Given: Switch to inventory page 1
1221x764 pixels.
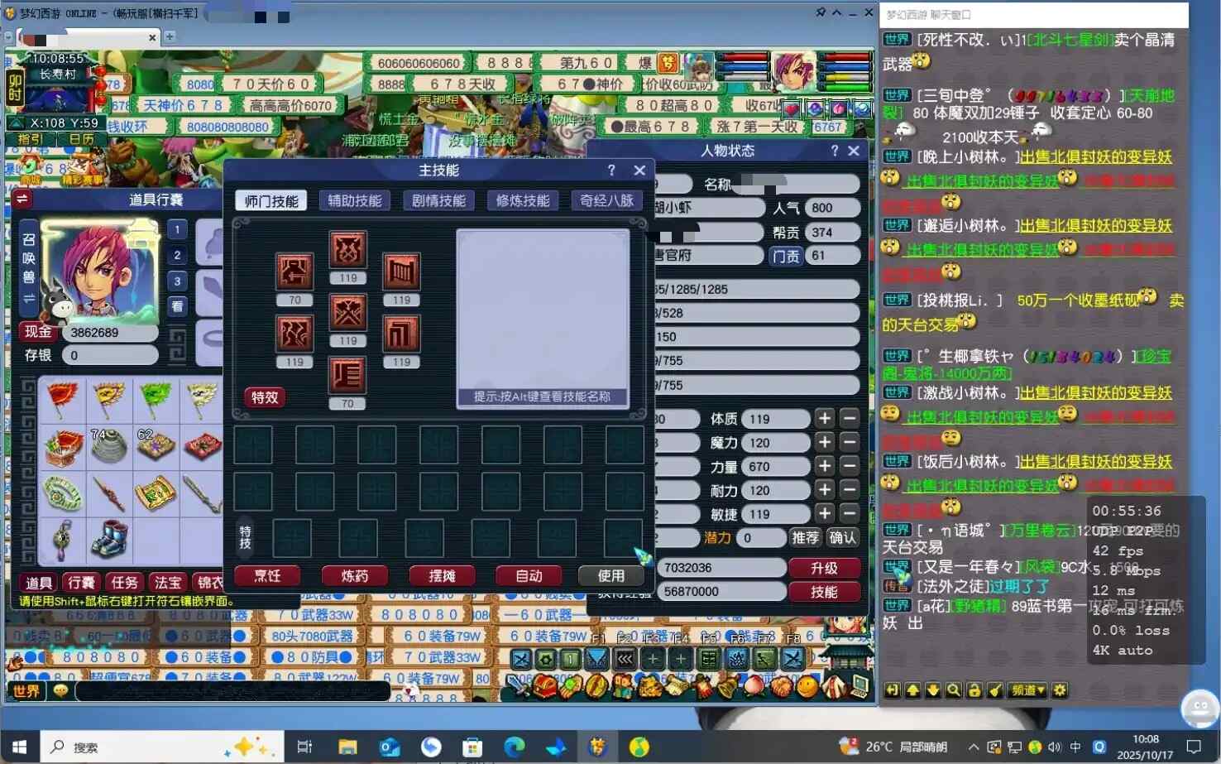Looking at the screenshot, I should click(x=177, y=230).
